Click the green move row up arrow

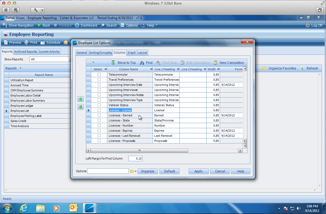click(80, 99)
